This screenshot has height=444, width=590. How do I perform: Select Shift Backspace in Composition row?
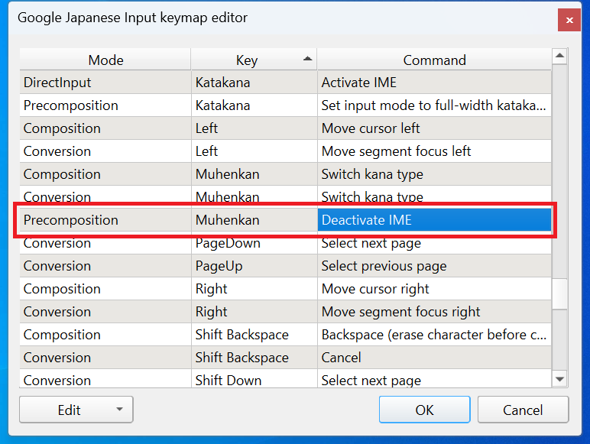[x=254, y=335]
